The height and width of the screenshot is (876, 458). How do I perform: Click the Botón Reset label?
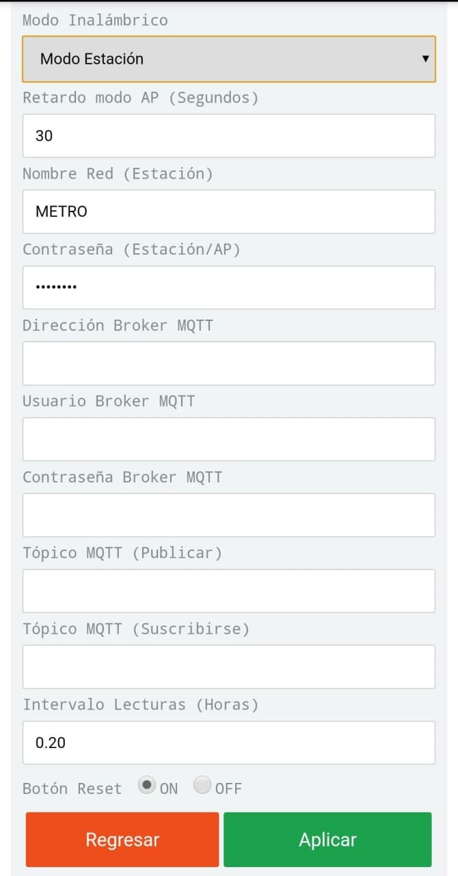click(72, 788)
